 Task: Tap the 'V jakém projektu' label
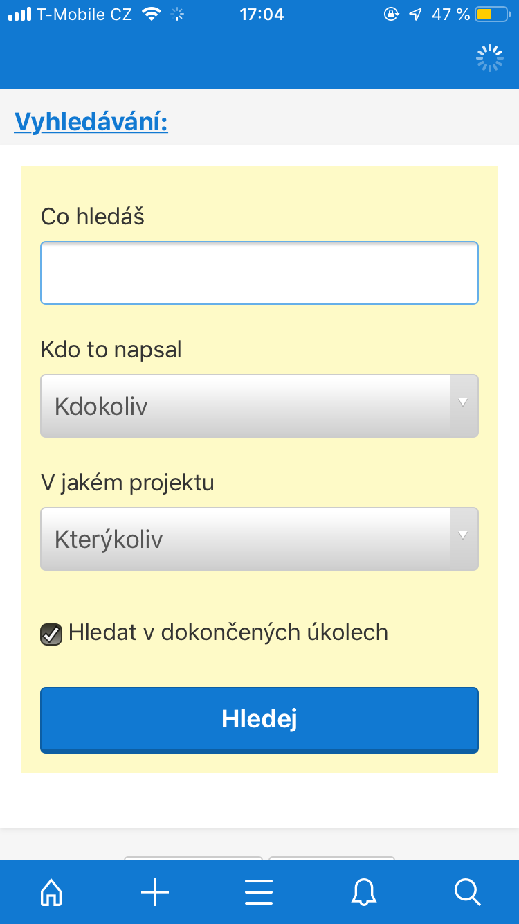(x=127, y=483)
